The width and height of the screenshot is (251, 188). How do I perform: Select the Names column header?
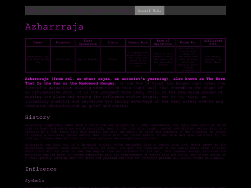click(x=38, y=43)
